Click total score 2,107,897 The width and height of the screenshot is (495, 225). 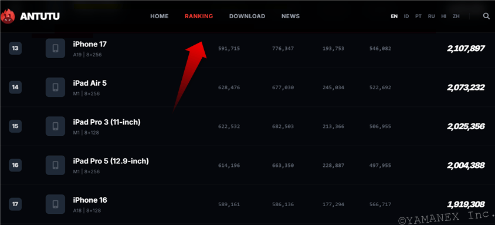pyautogui.click(x=466, y=48)
